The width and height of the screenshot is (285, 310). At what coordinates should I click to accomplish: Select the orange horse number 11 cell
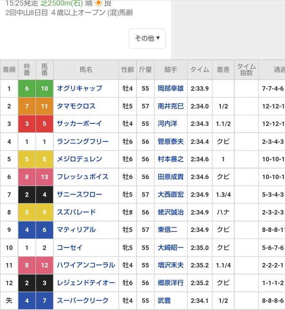coord(44,106)
